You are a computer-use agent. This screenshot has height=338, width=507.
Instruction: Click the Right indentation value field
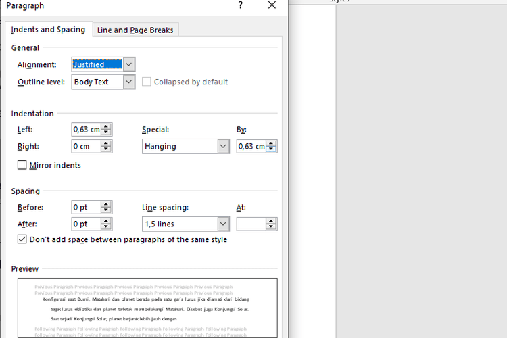tap(87, 147)
